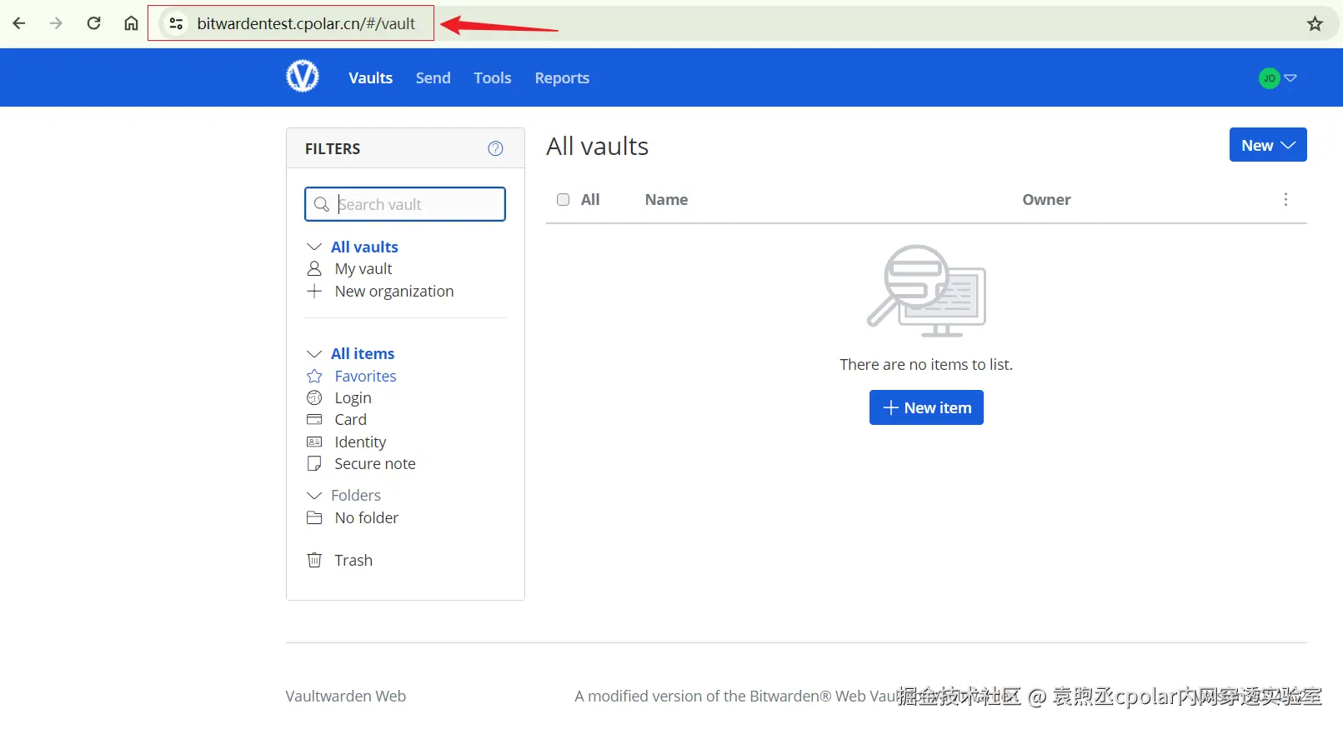Click the Login globe icon
Image resolution: width=1343 pixels, height=729 pixels.
314,397
